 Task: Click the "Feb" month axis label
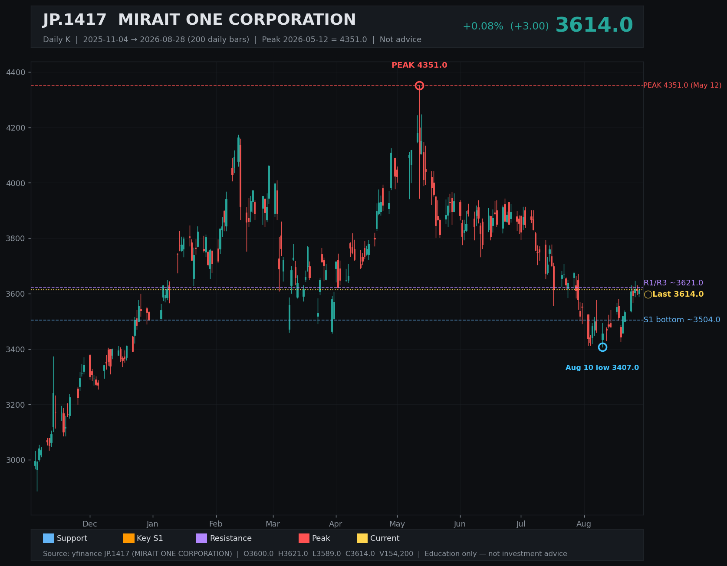pyautogui.click(x=216, y=524)
